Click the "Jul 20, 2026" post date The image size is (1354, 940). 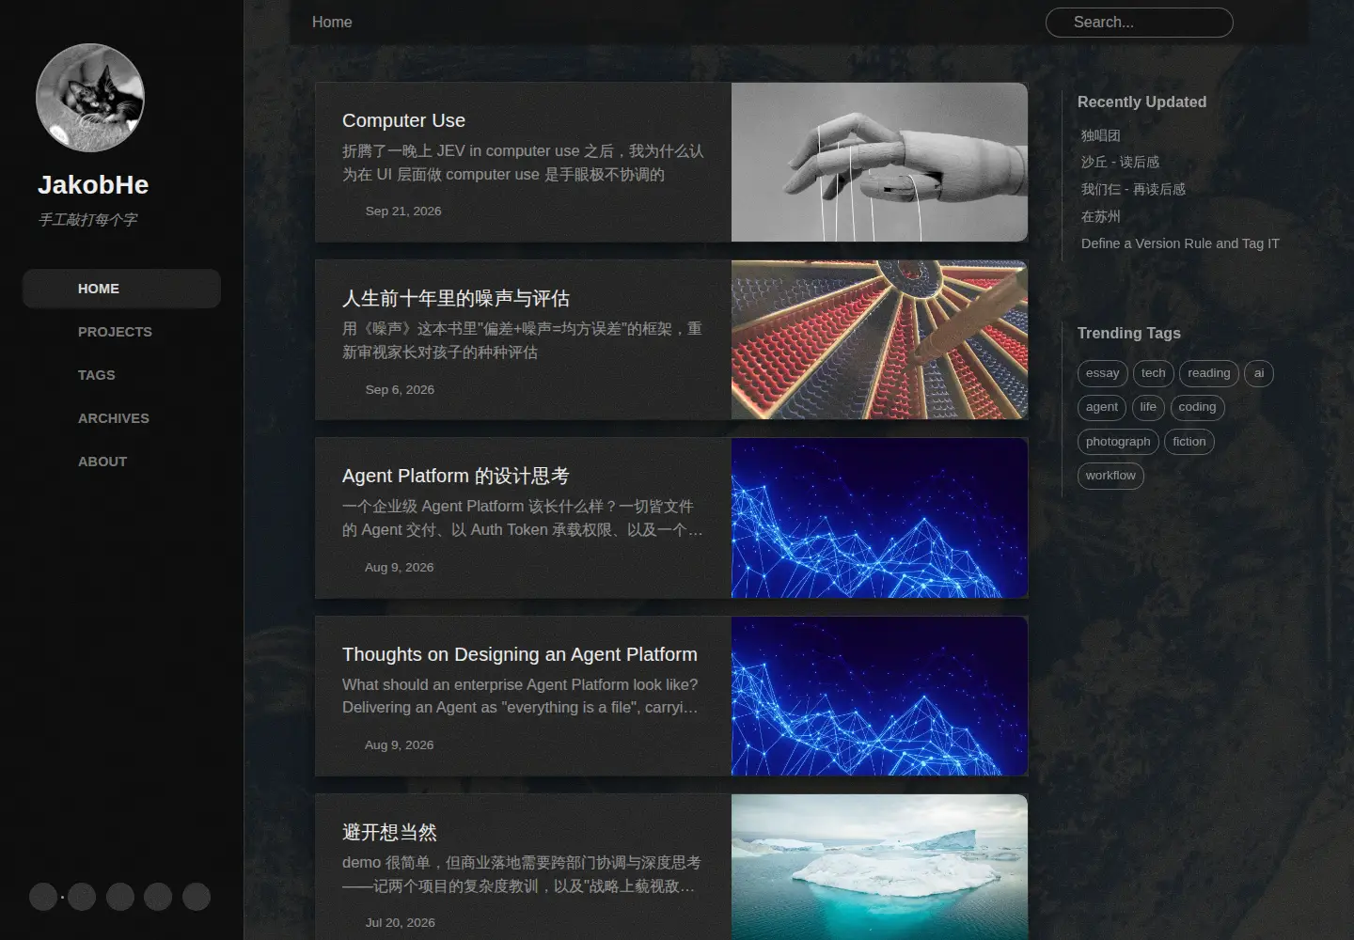400,922
